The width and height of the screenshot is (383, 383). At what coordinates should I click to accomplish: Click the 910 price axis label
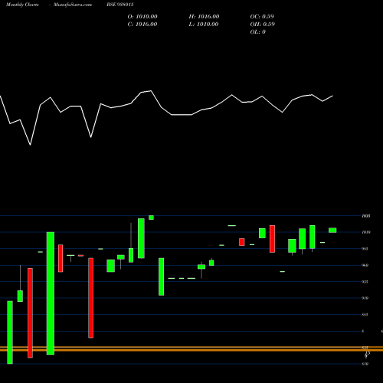[x=365, y=298]
